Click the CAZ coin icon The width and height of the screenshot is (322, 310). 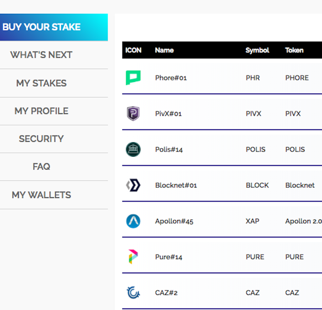[133, 293]
